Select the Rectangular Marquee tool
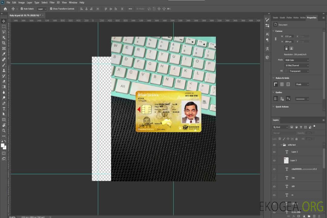 [4, 27]
